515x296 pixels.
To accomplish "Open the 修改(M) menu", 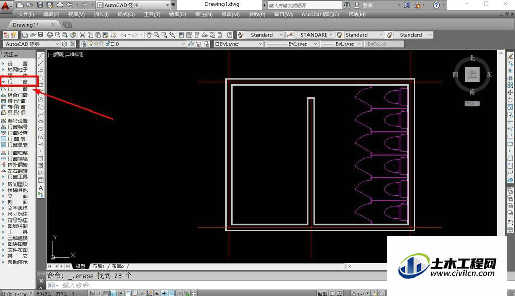I will pos(231,15).
